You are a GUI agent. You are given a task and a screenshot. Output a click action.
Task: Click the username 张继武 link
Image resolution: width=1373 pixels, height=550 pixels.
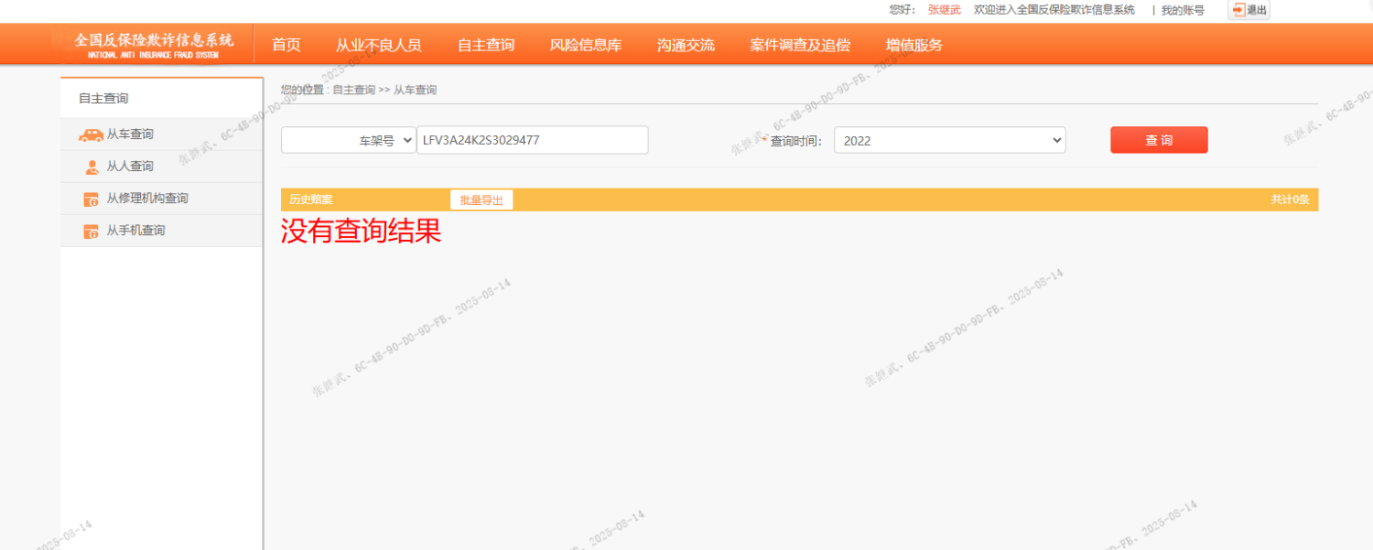tap(944, 10)
